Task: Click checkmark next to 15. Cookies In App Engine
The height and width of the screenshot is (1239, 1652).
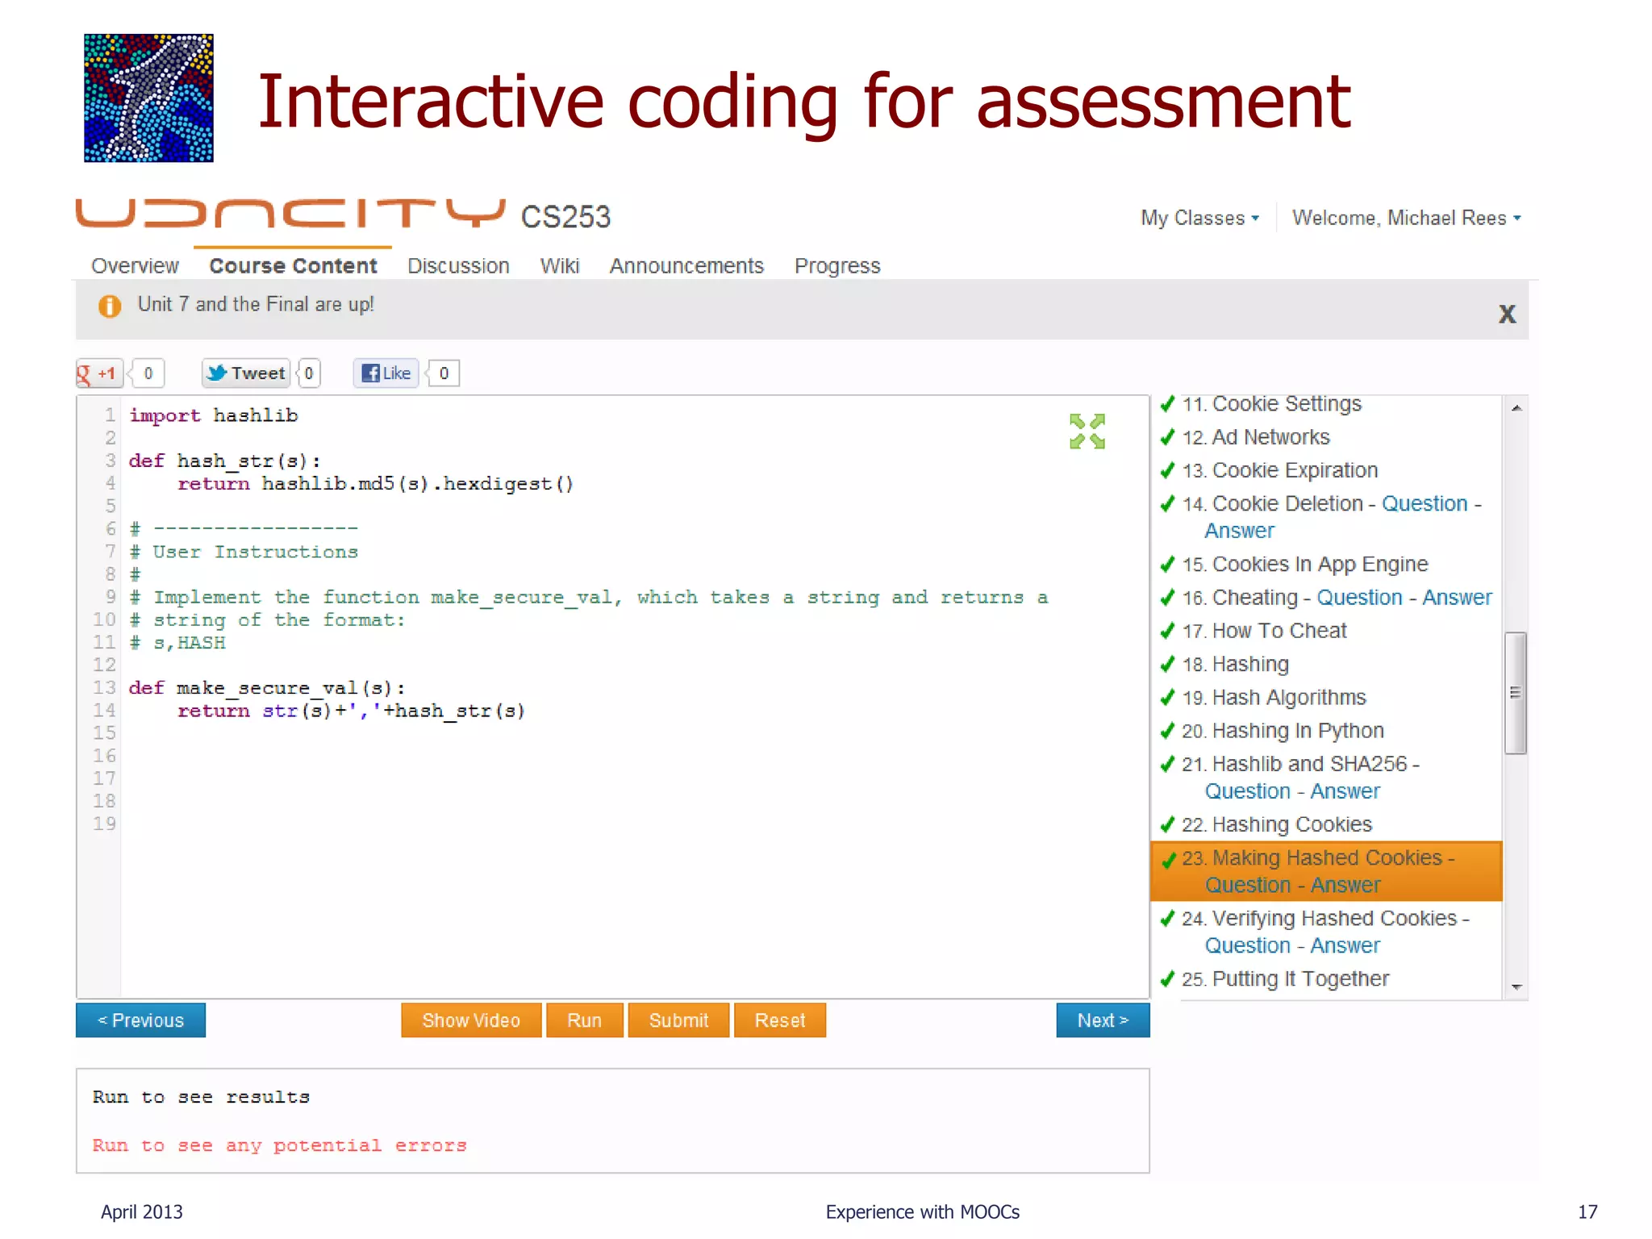Action: coord(1167,564)
